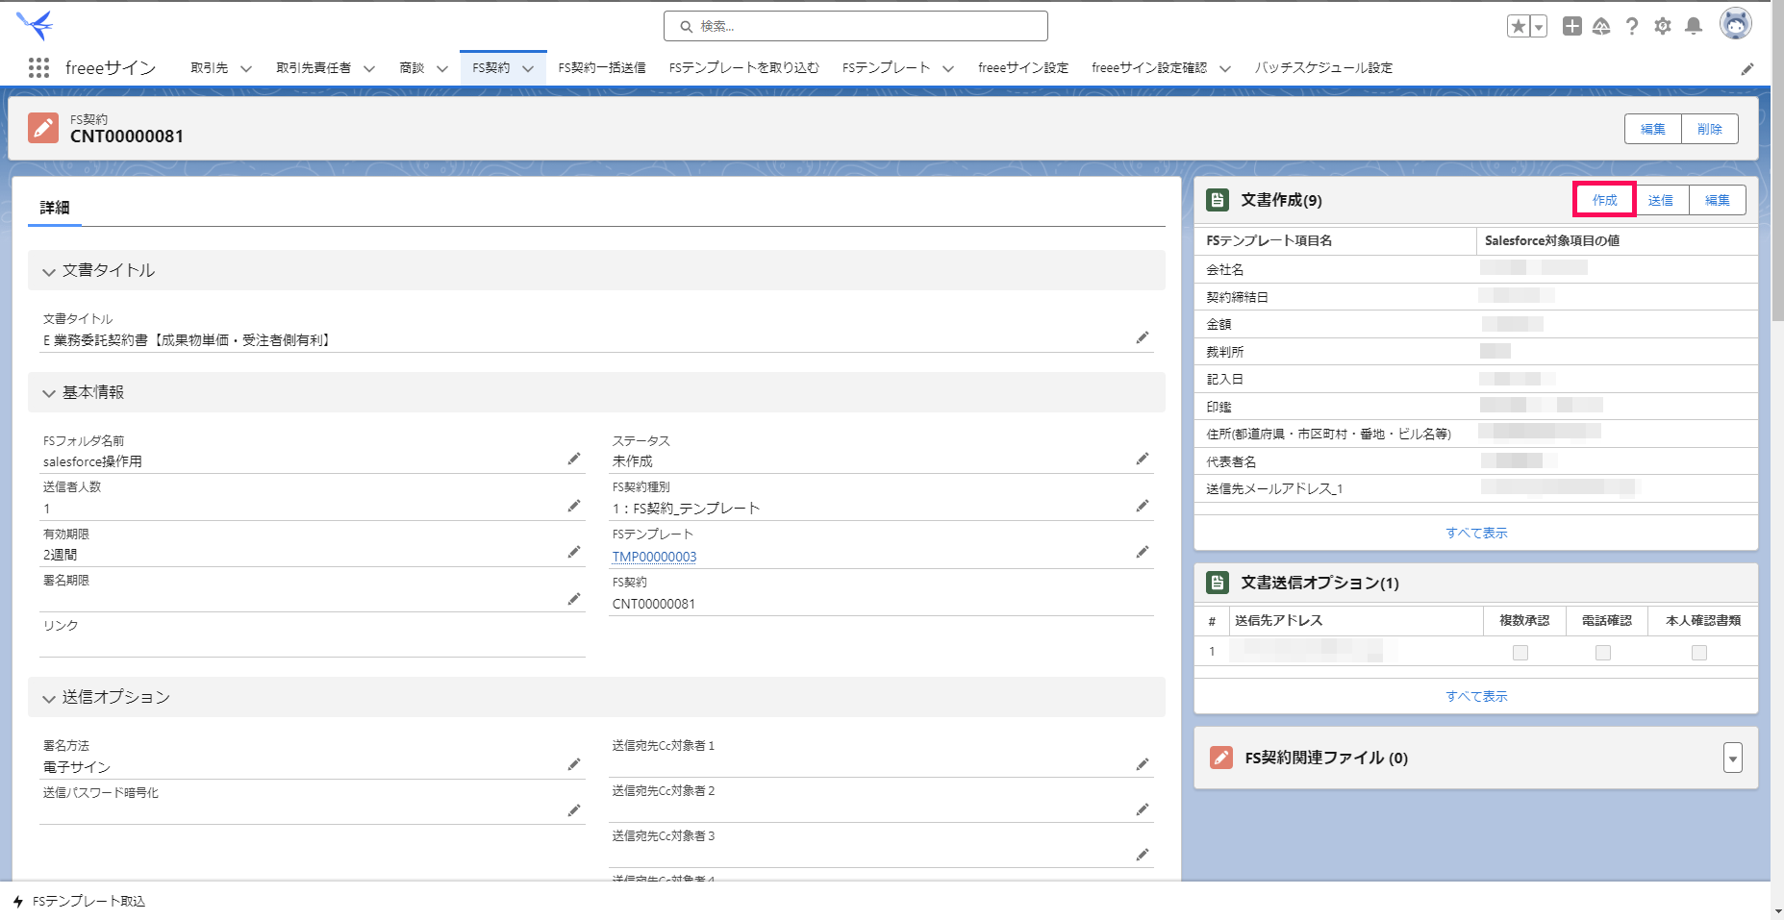Click the global actions plus icon
This screenshot has width=1784, height=920.
tap(1571, 26)
